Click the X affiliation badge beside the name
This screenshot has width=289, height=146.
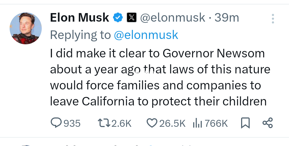point(132,18)
